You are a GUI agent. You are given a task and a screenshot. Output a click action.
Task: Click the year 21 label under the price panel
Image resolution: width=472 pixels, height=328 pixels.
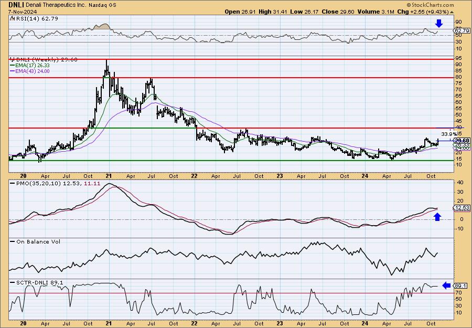pos(109,176)
